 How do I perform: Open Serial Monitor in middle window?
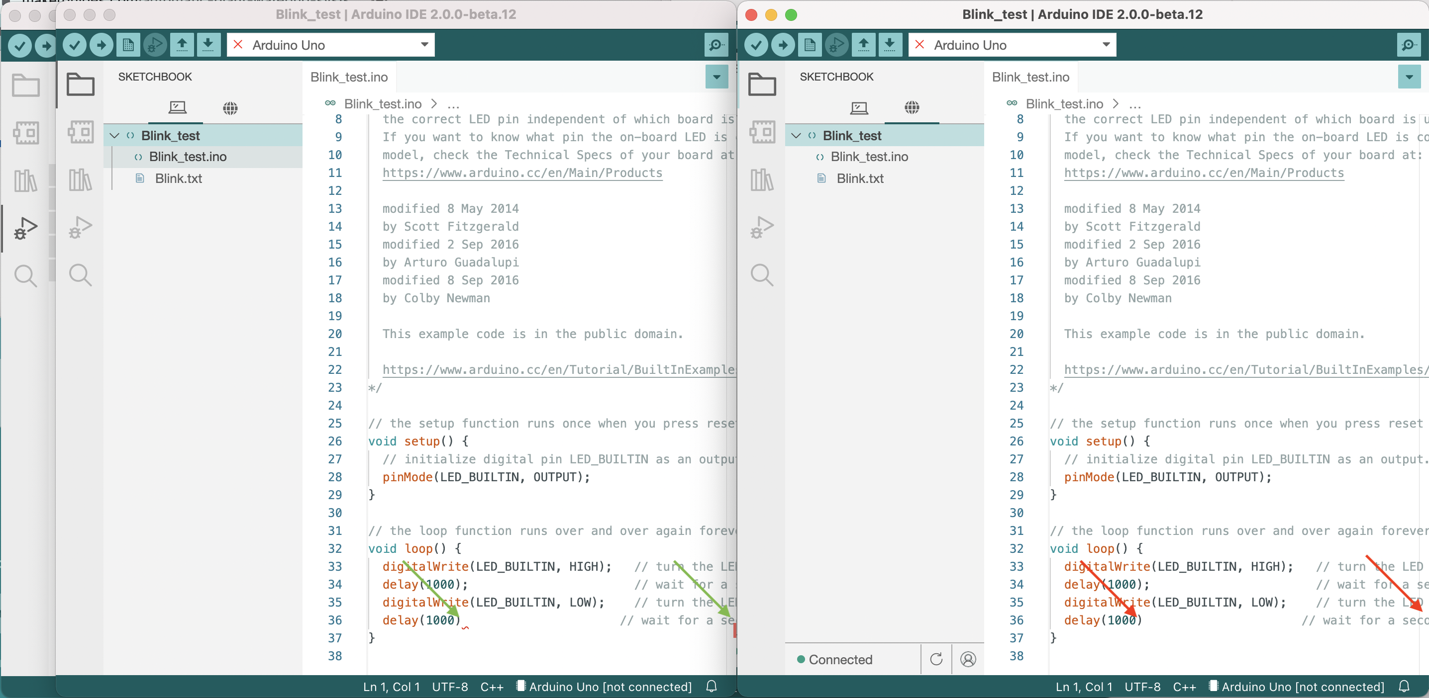click(715, 45)
